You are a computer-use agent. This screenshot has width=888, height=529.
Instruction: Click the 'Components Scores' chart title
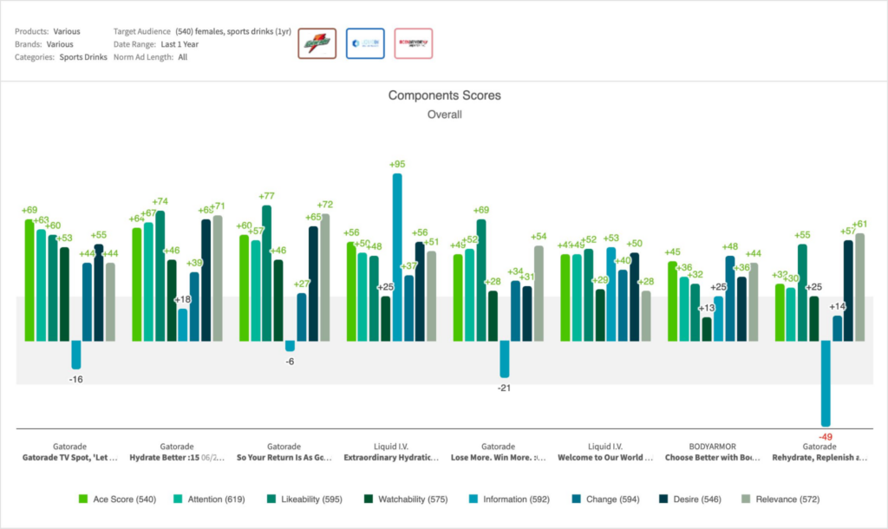click(x=445, y=95)
